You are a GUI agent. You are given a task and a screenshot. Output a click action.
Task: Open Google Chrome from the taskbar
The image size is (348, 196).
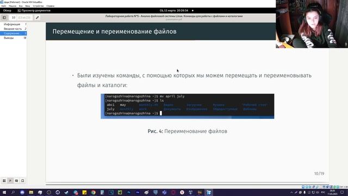pyautogui.click(x=93, y=192)
